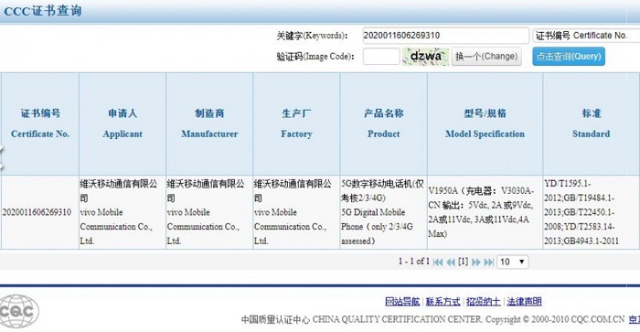Viewport: 640px width, 332px height.
Task: Open the 法律声明 link
Action: click(x=524, y=302)
